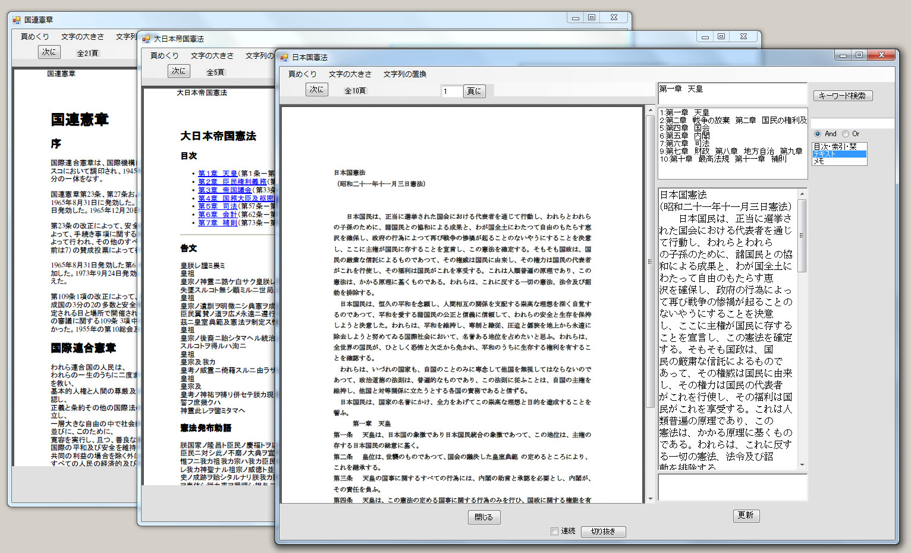Open the 第7章 補則 link
The height and width of the screenshot is (553, 911).
[218, 223]
